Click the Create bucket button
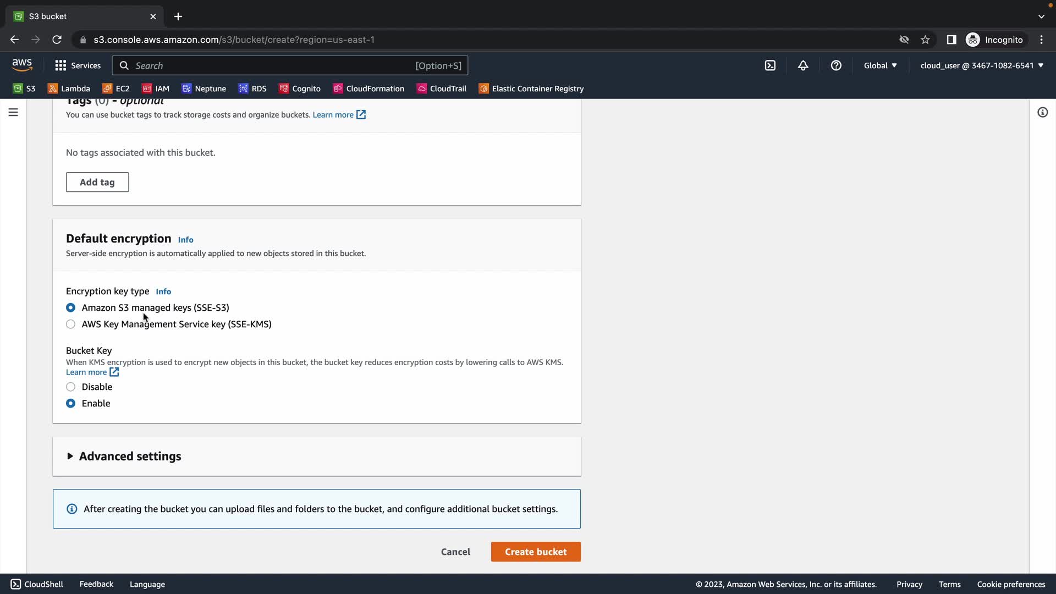 535,552
